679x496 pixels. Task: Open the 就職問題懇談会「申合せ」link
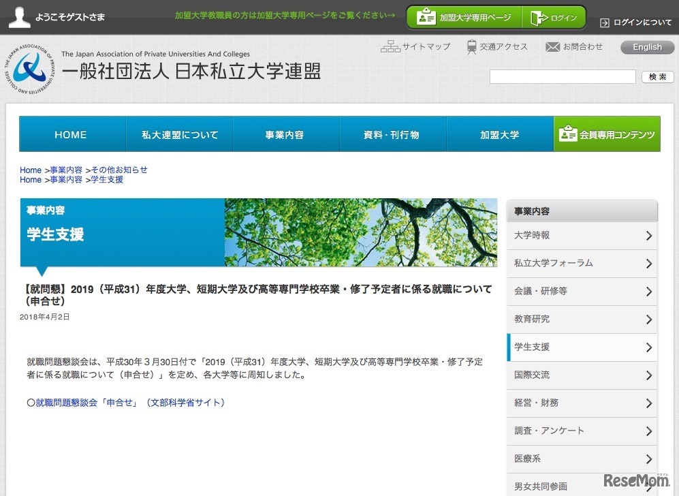89,401
